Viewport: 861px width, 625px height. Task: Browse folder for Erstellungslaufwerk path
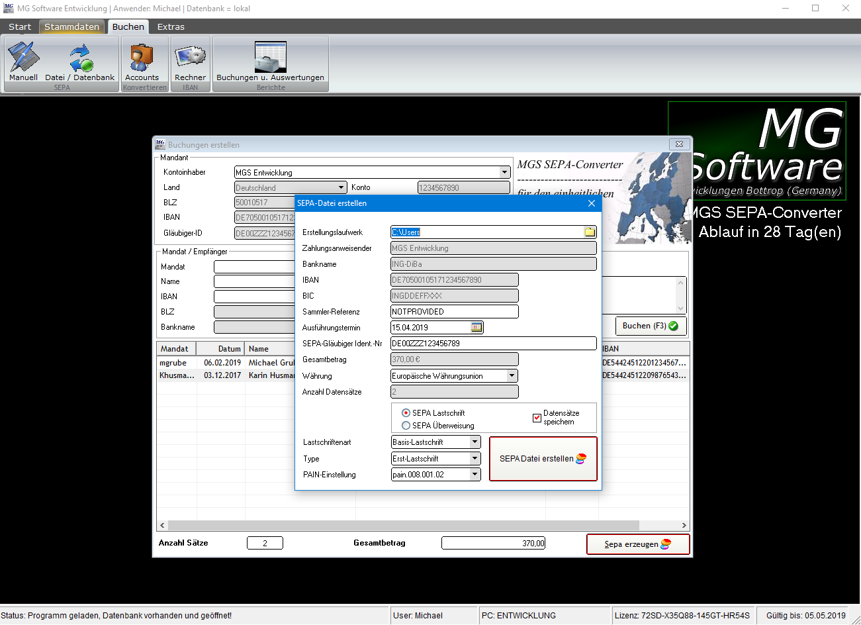[590, 232]
